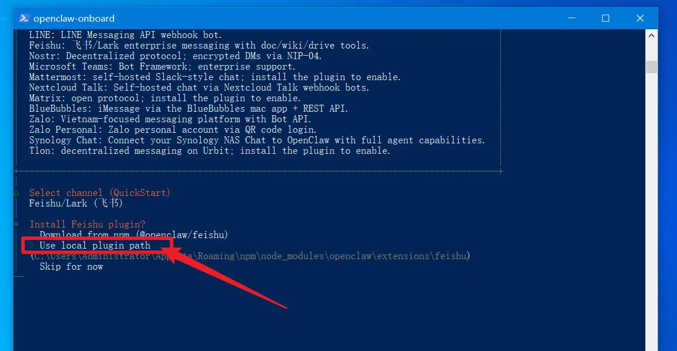Click the green circle marker beside Select channel
Image resolution: width=677 pixels, height=351 pixels.
16,194
